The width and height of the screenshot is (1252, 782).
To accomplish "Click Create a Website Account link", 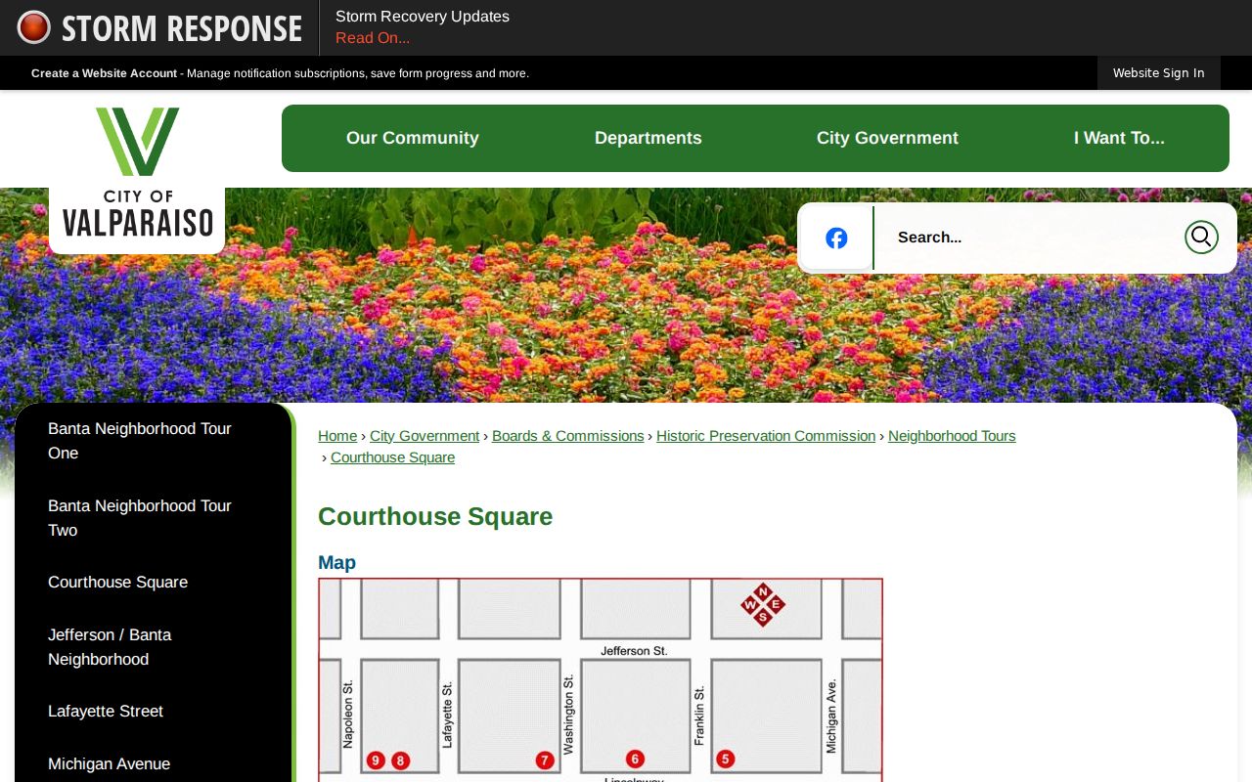I will coord(105,73).
